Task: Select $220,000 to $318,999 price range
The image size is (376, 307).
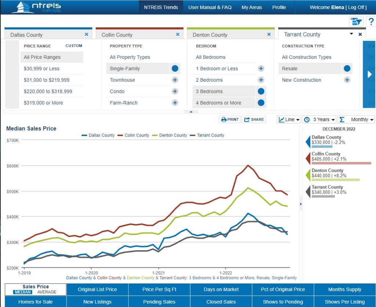Action: (x=52, y=91)
